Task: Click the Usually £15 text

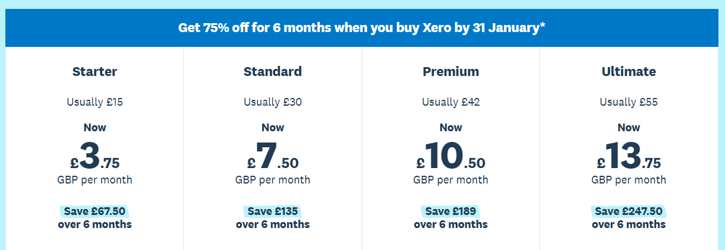Action: pos(94,102)
